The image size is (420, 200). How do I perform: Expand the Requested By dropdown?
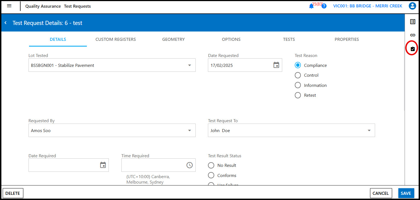tap(189, 131)
